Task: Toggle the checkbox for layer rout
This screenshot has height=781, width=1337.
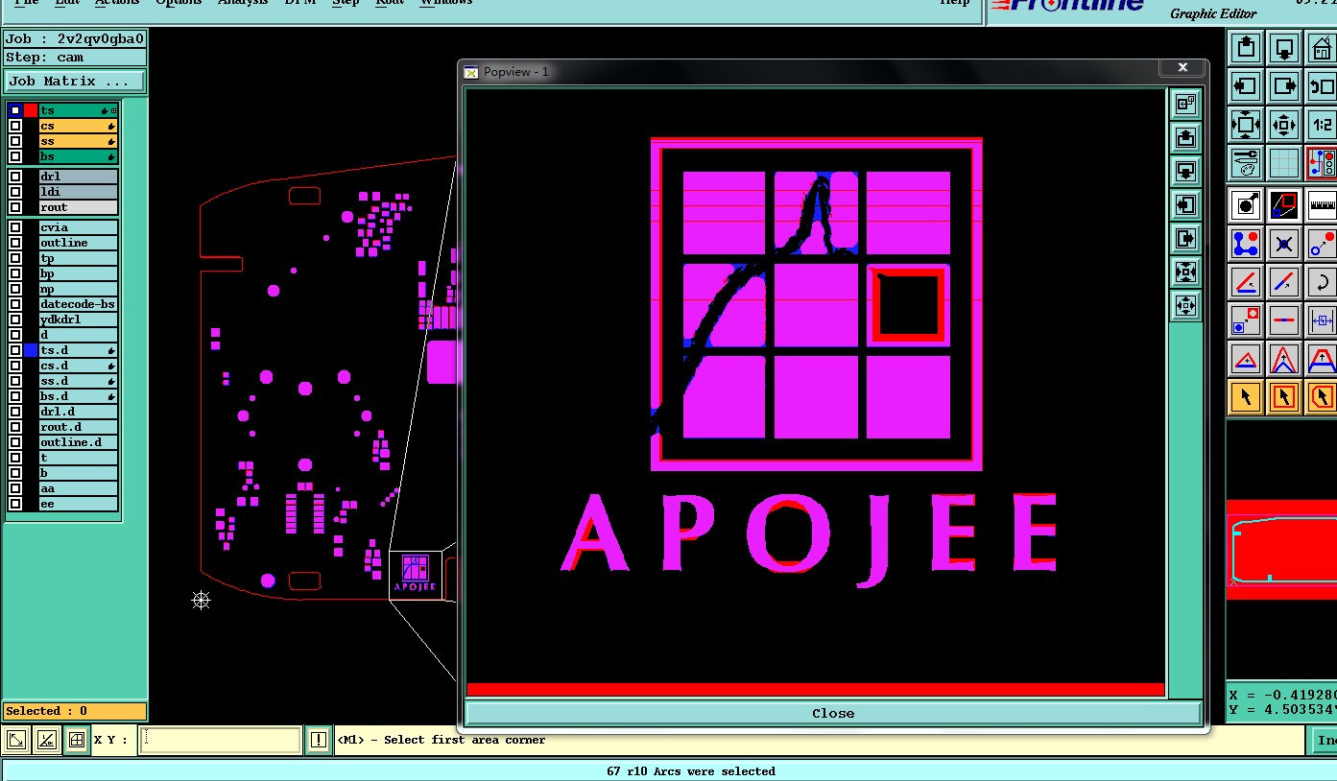Action: [x=15, y=207]
